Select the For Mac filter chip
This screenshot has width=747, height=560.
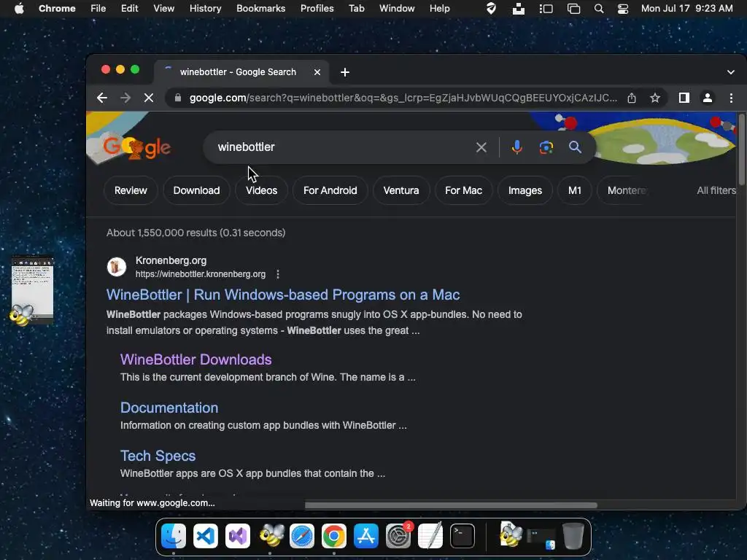coord(463,190)
